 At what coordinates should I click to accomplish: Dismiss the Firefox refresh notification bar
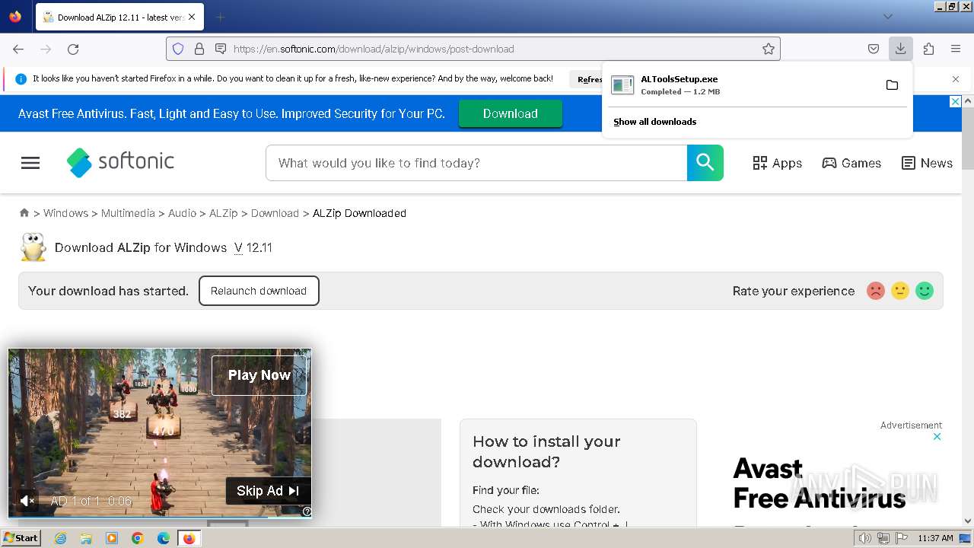pyautogui.click(x=956, y=78)
